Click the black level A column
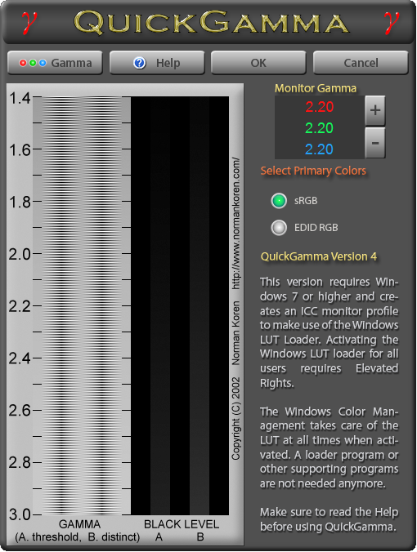 pyautogui.click(x=160, y=305)
